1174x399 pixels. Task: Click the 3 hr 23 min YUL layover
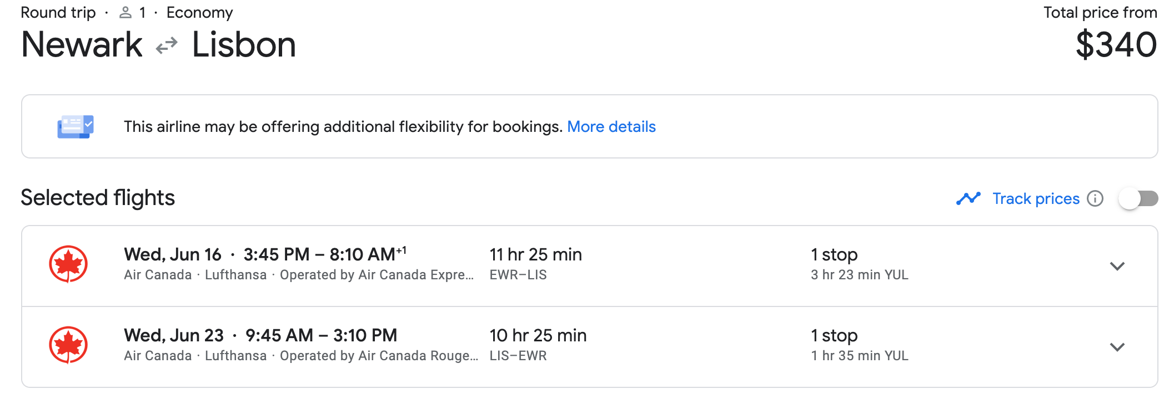[x=860, y=275]
